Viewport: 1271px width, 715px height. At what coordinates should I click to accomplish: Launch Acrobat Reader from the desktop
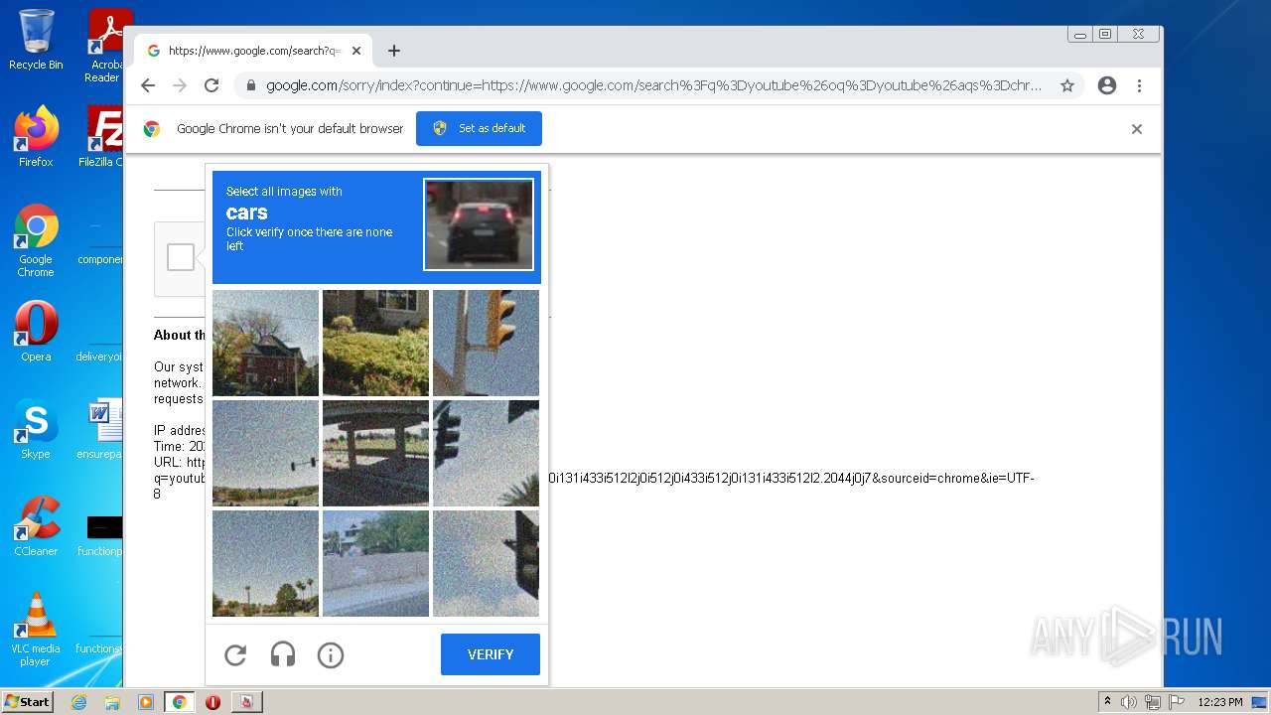104,45
